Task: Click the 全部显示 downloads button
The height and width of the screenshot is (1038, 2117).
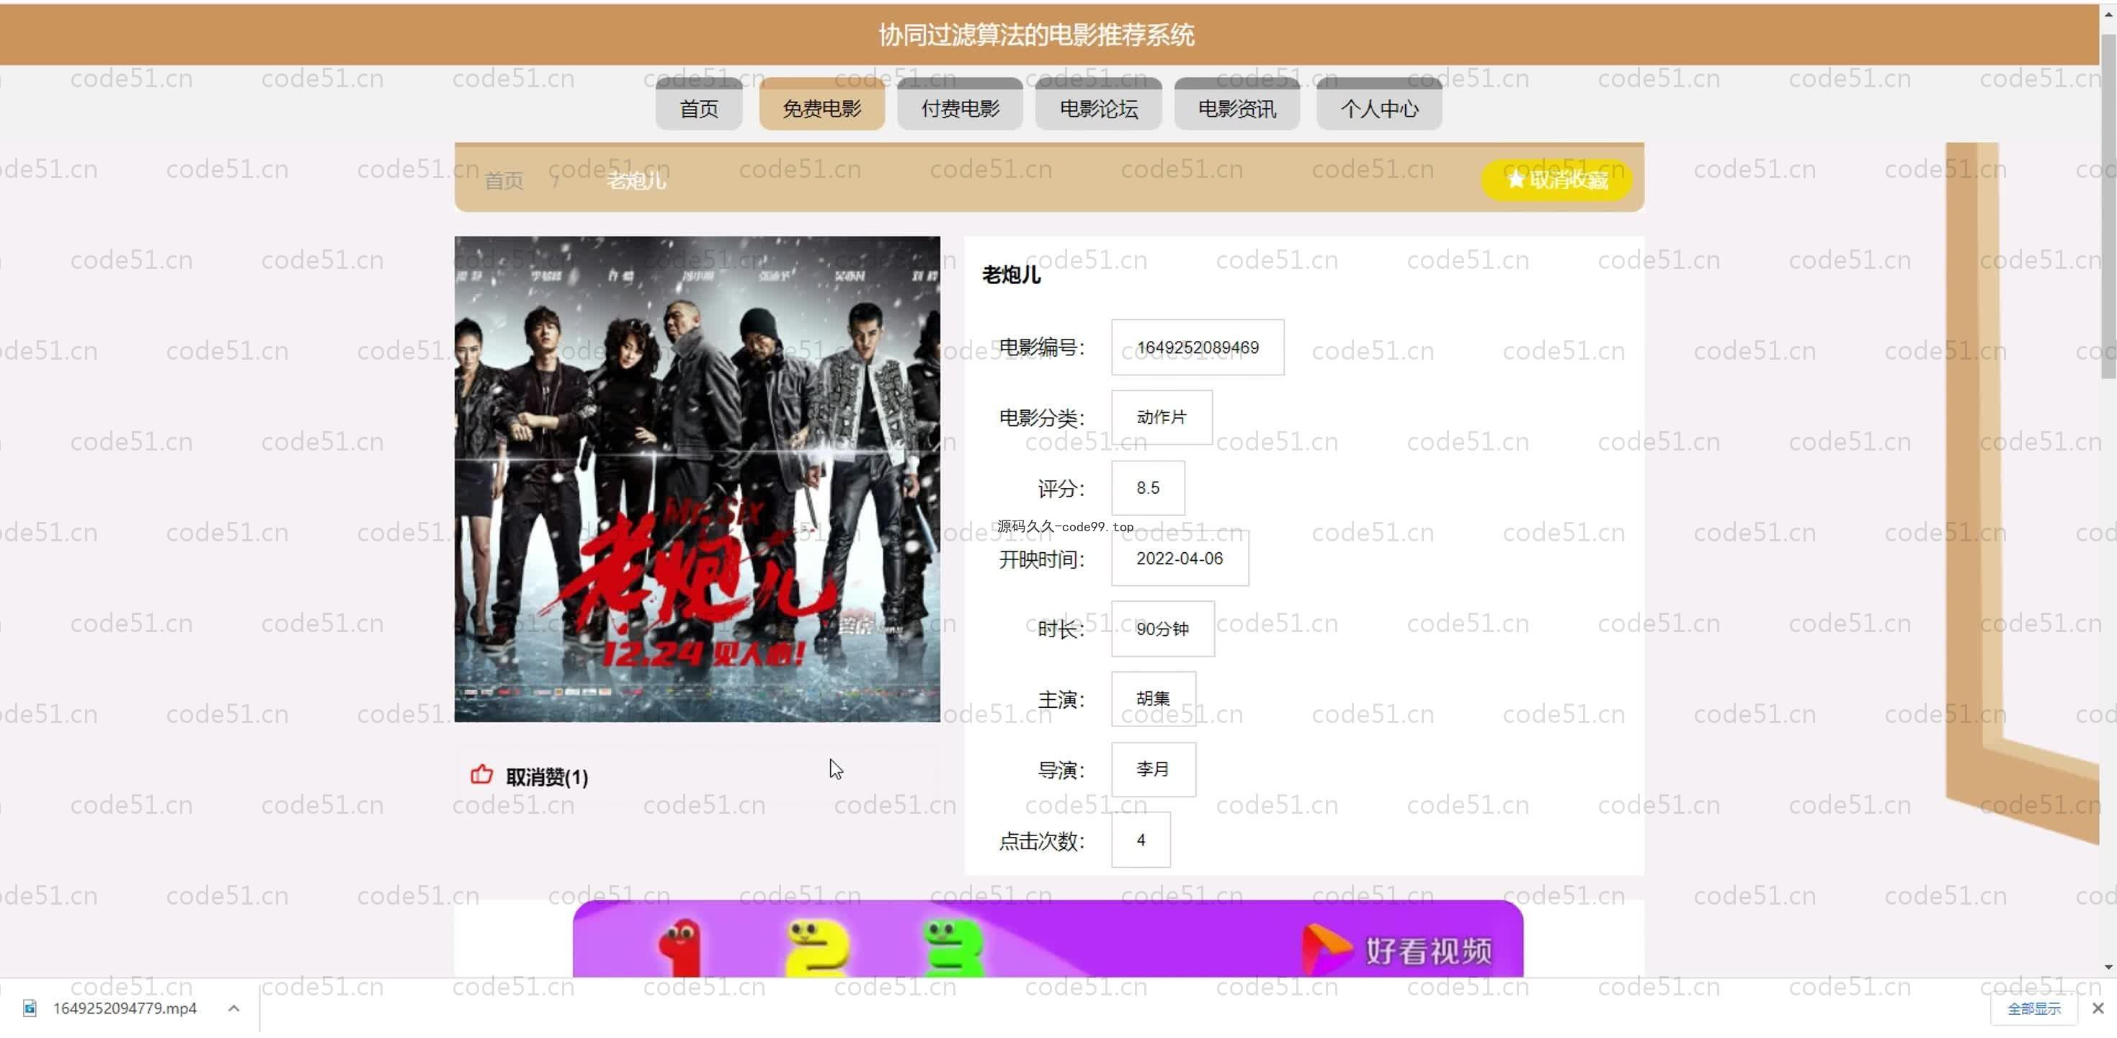Action: pyautogui.click(x=2033, y=1008)
